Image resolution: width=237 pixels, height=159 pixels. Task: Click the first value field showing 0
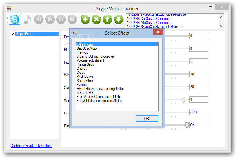(199, 36)
